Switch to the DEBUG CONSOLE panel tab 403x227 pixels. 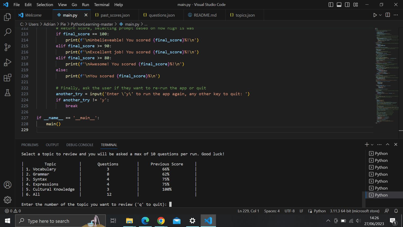pyautogui.click(x=80, y=145)
